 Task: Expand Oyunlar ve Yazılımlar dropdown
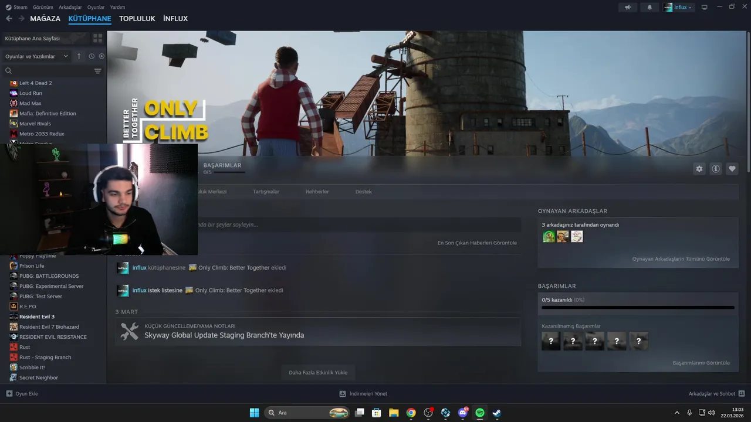36,56
